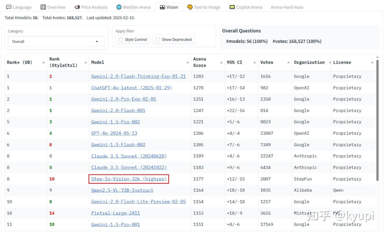Select the Arena Score 1164 cell
Screen dimensions: 384x233
tap(198, 190)
